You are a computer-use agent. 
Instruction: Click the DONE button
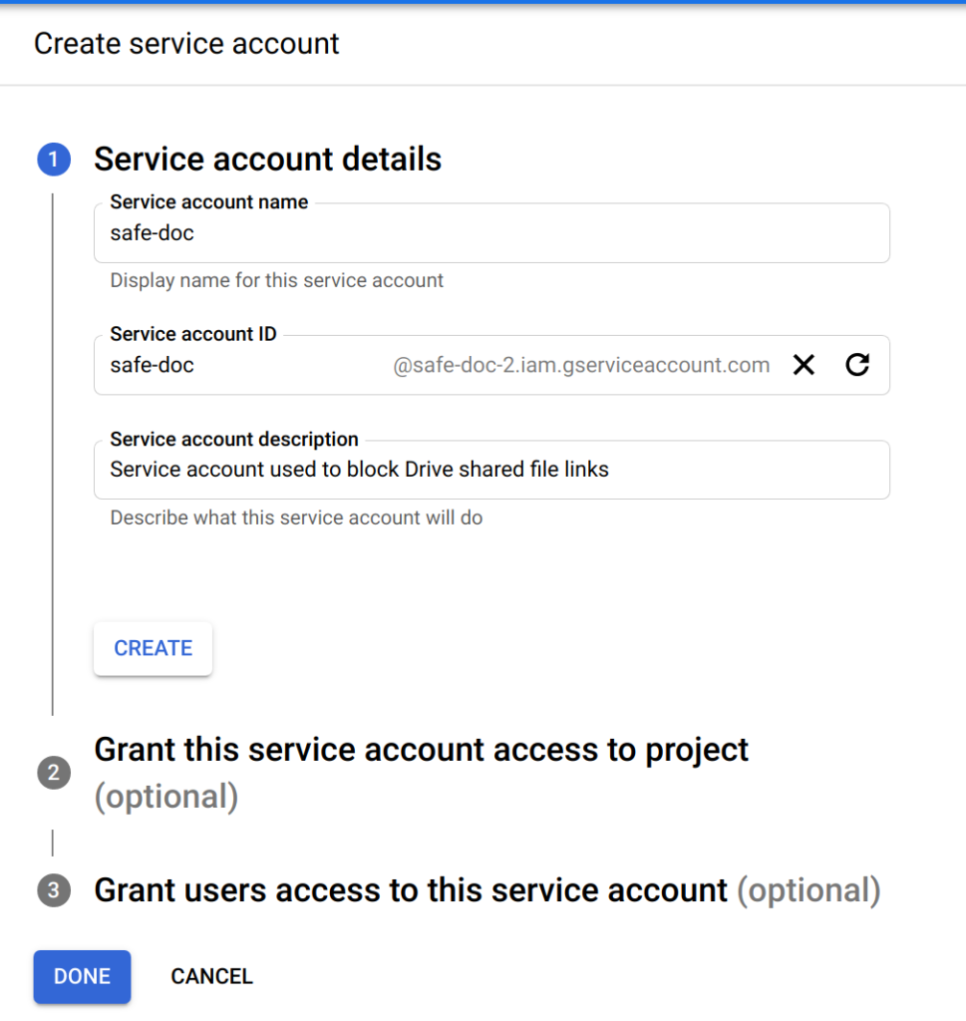(x=82, y=976)
